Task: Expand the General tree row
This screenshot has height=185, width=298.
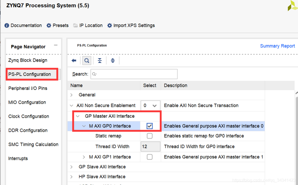Action: click(x=72, y=95)
